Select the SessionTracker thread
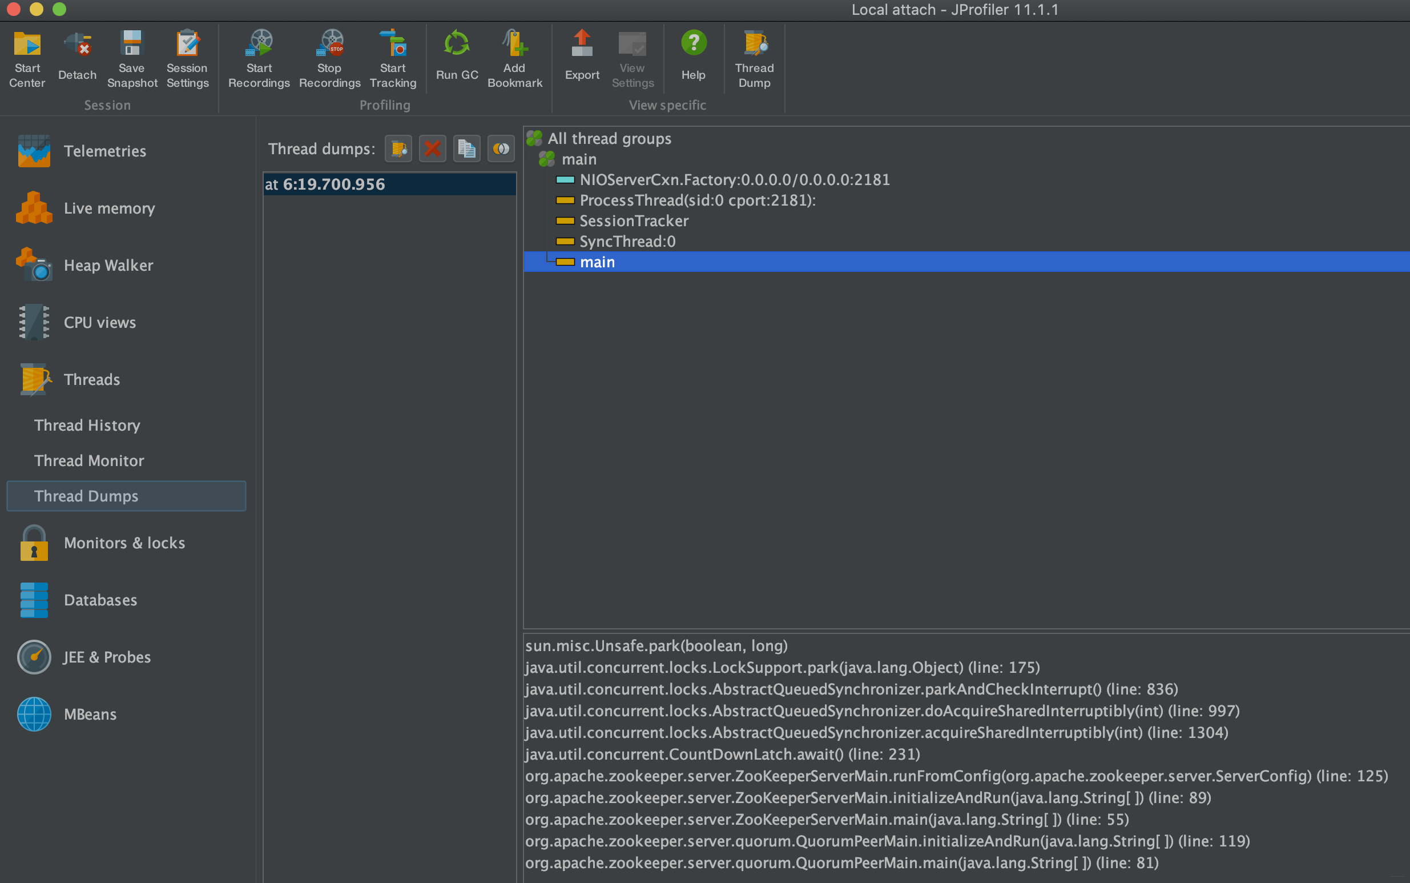This screenshot has width=1410, height=883. click(x=634, y=220)
